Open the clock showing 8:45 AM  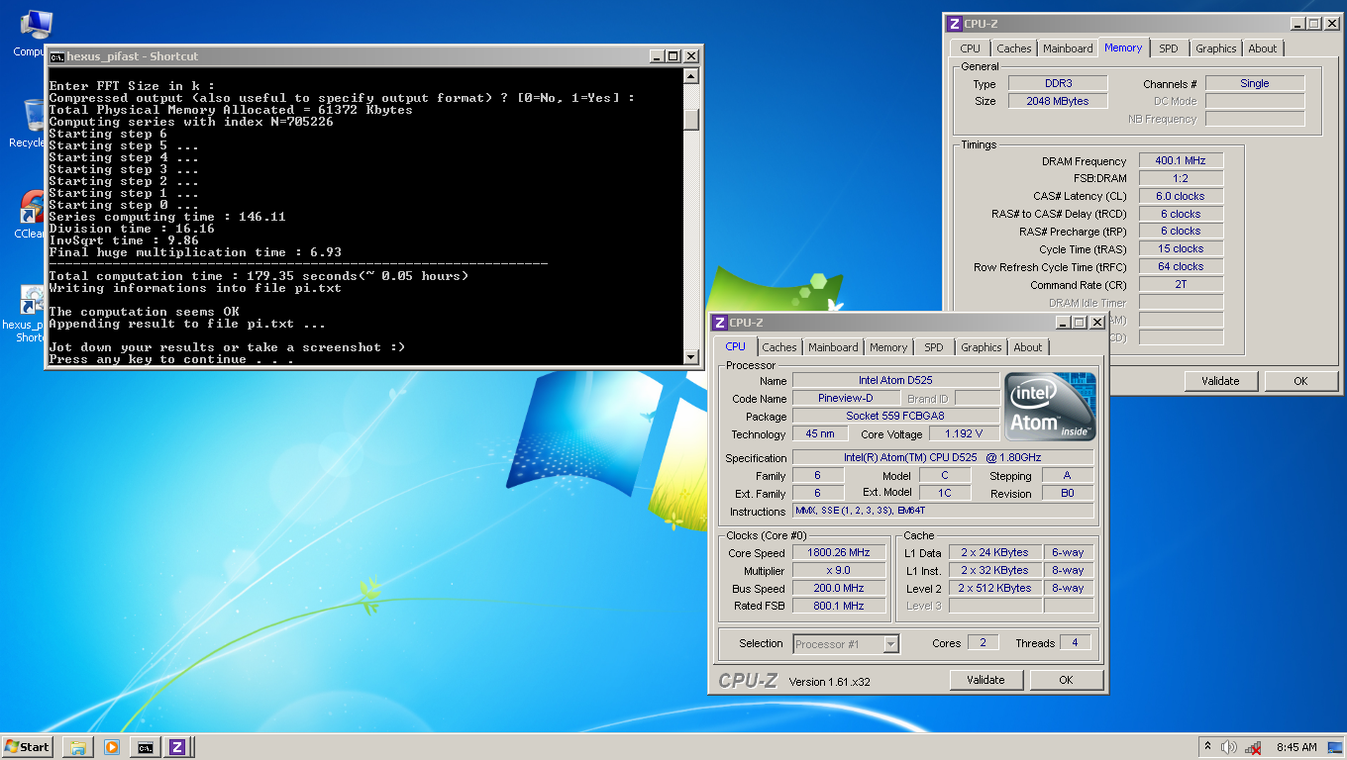[x=1296, y=747]
